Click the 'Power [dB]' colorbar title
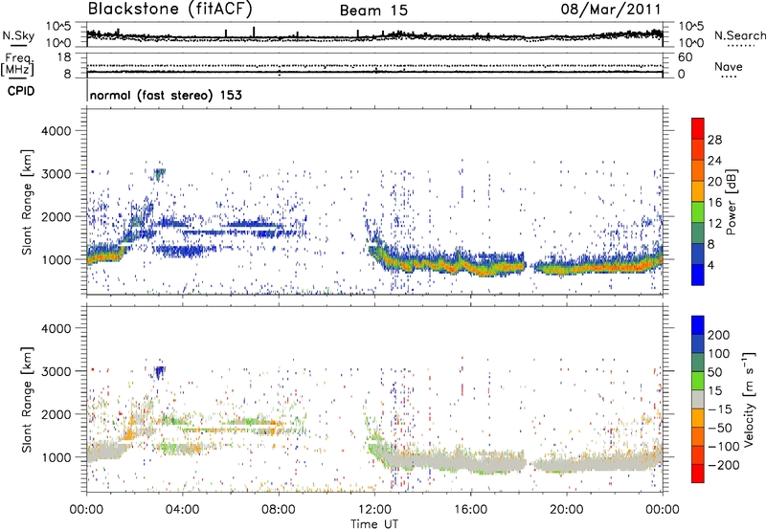The image size is (766, 530). (x=732, y=202)
